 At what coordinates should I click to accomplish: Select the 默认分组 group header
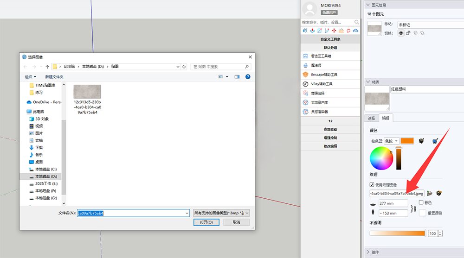pyautogui.click(x=330, y=48)
